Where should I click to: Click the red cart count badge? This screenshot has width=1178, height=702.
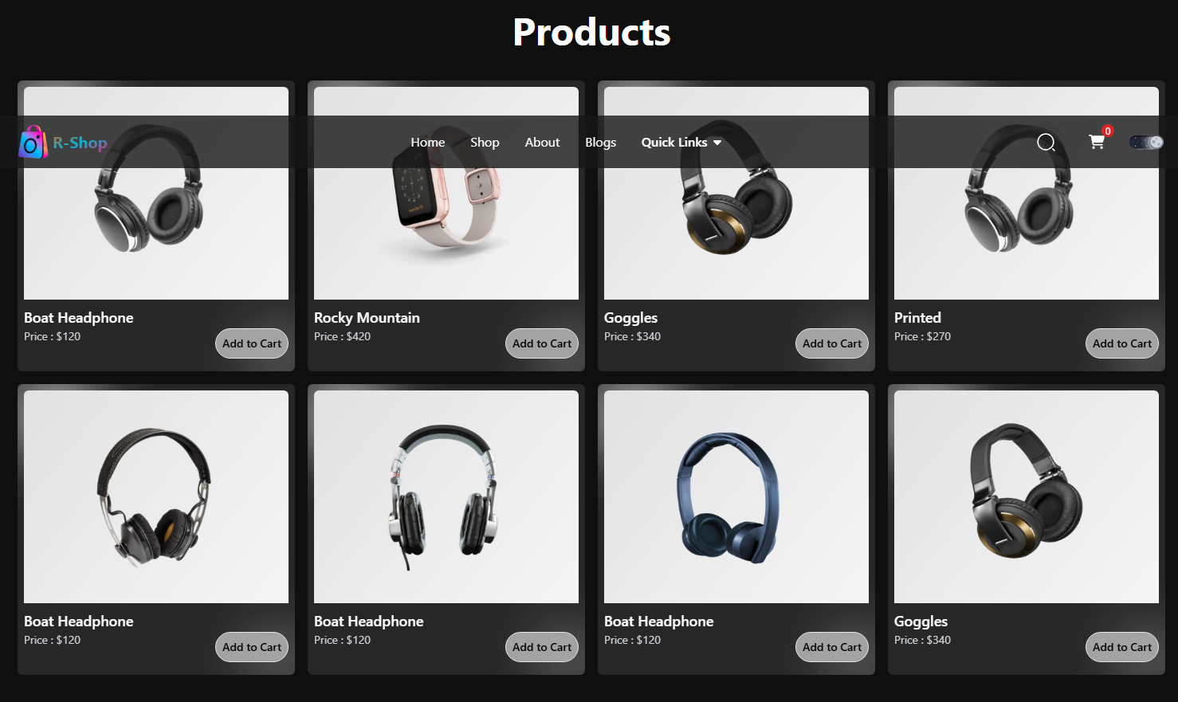(x=1108, y=131)
